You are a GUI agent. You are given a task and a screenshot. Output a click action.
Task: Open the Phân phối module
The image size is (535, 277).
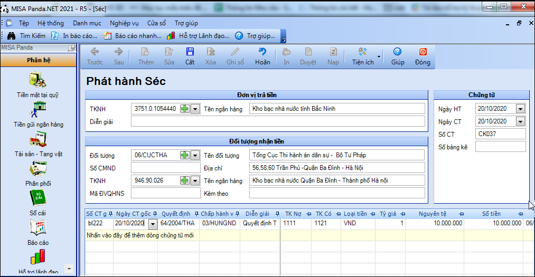[x=38, y=174]
